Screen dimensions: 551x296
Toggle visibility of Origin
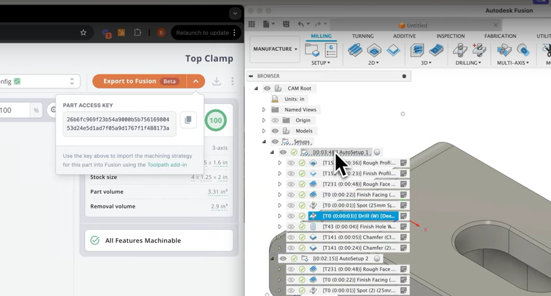[x=275, y=120]
